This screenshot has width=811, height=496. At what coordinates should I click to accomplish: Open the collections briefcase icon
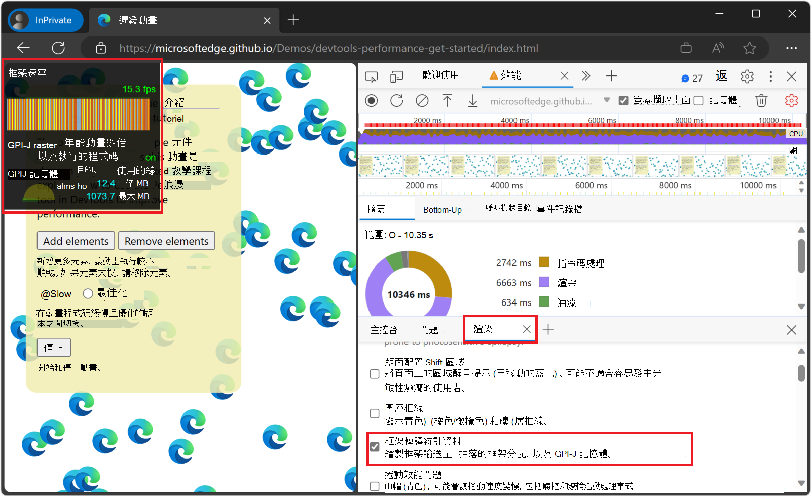pyautogui.click(x=686, y=48)
